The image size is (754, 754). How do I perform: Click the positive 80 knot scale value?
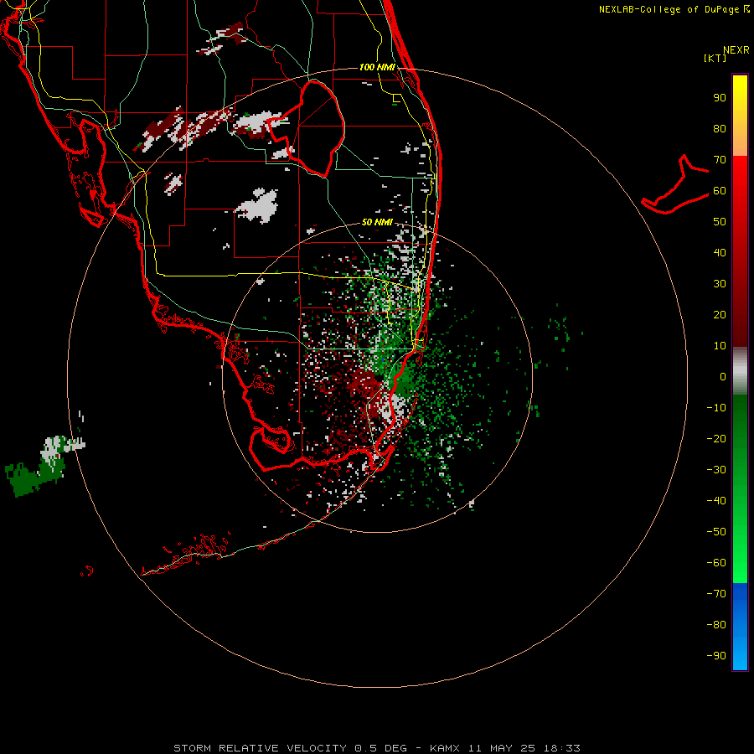720,129
